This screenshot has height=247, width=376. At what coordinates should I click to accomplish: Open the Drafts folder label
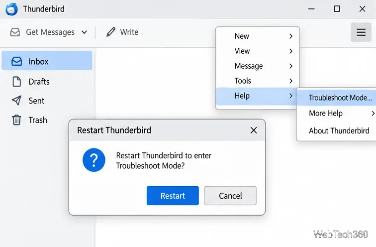click(x=39, y=82)
